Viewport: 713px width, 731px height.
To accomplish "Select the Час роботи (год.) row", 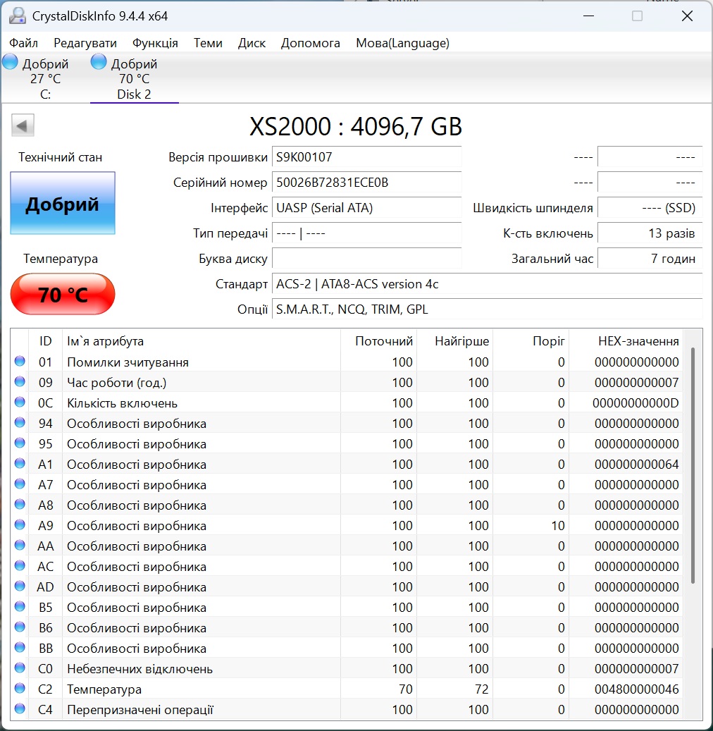I will tap(347, 382).
